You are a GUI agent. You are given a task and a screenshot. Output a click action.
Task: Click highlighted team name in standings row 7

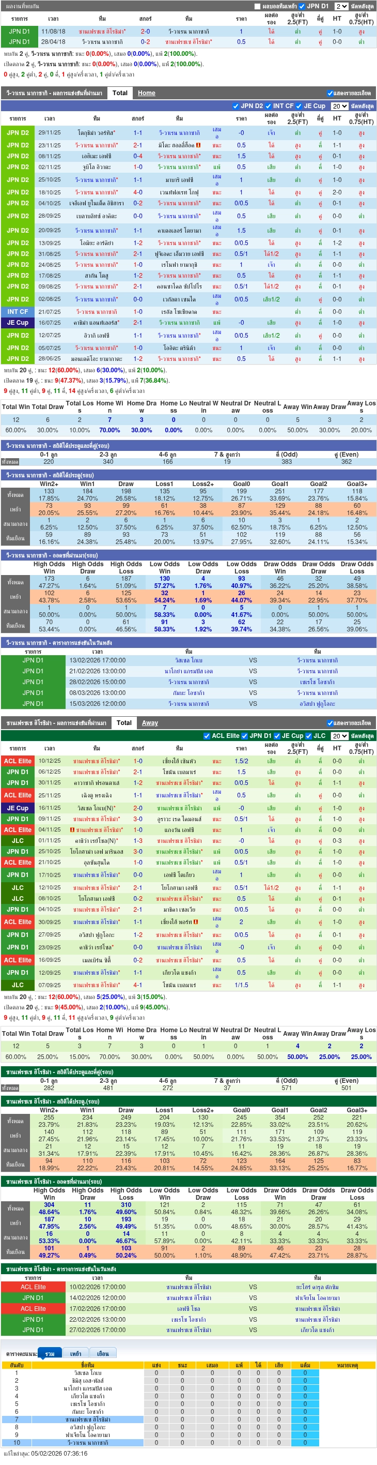(87, 1419)
